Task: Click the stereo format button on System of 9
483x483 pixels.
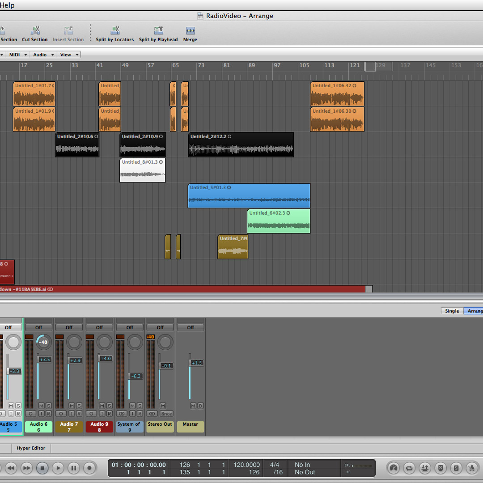Action: click(122, 414)
